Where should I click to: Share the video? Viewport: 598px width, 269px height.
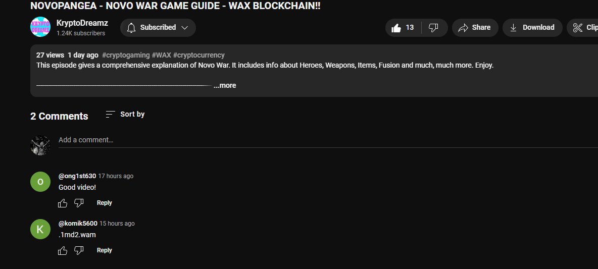(475, 28)
